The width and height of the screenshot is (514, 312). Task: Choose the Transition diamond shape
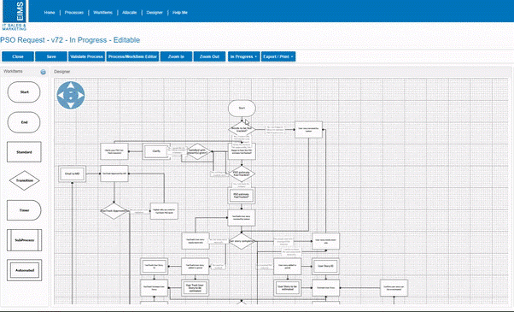[24, 180]
